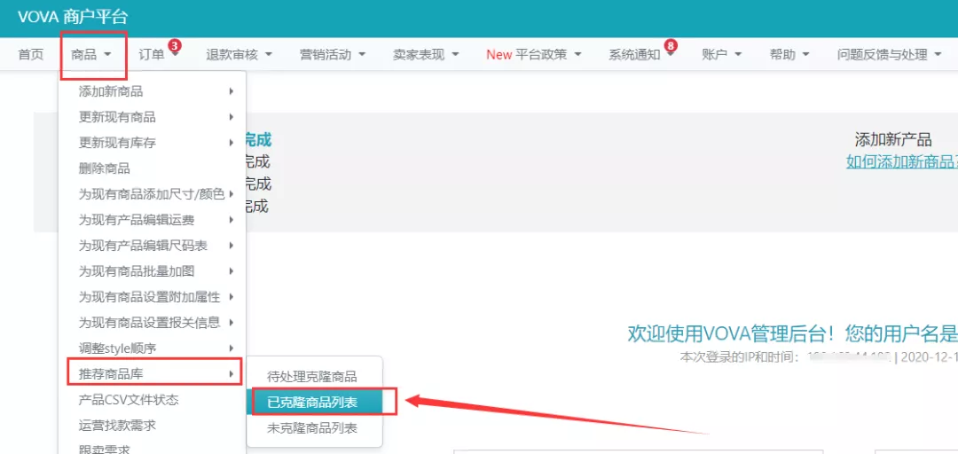Choose 已克隆商品列表 in submenu

coord(314,402)
